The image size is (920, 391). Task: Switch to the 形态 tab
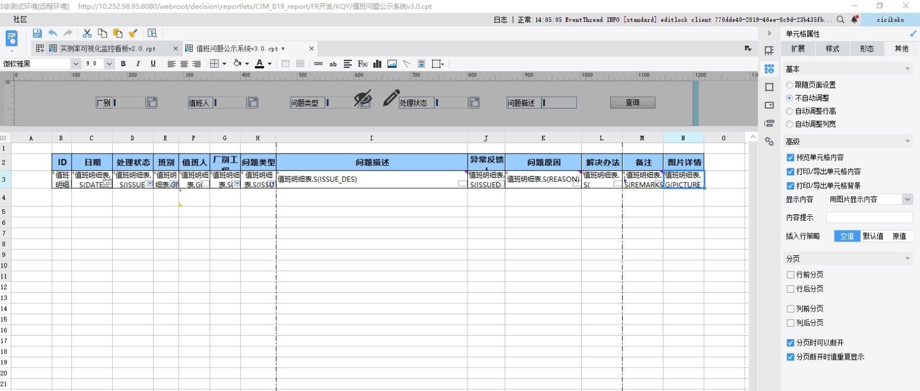click(867, 49)
